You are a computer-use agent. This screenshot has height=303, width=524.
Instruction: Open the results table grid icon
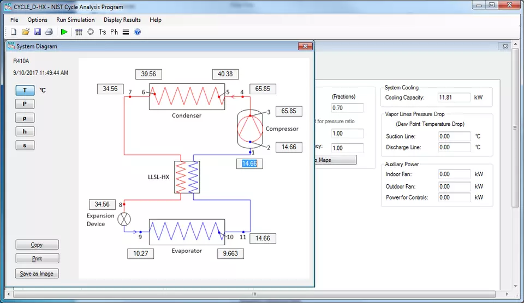click(x=79, y=32)
